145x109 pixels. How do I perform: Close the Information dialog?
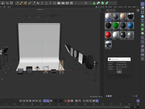click(x=129, y=59)
